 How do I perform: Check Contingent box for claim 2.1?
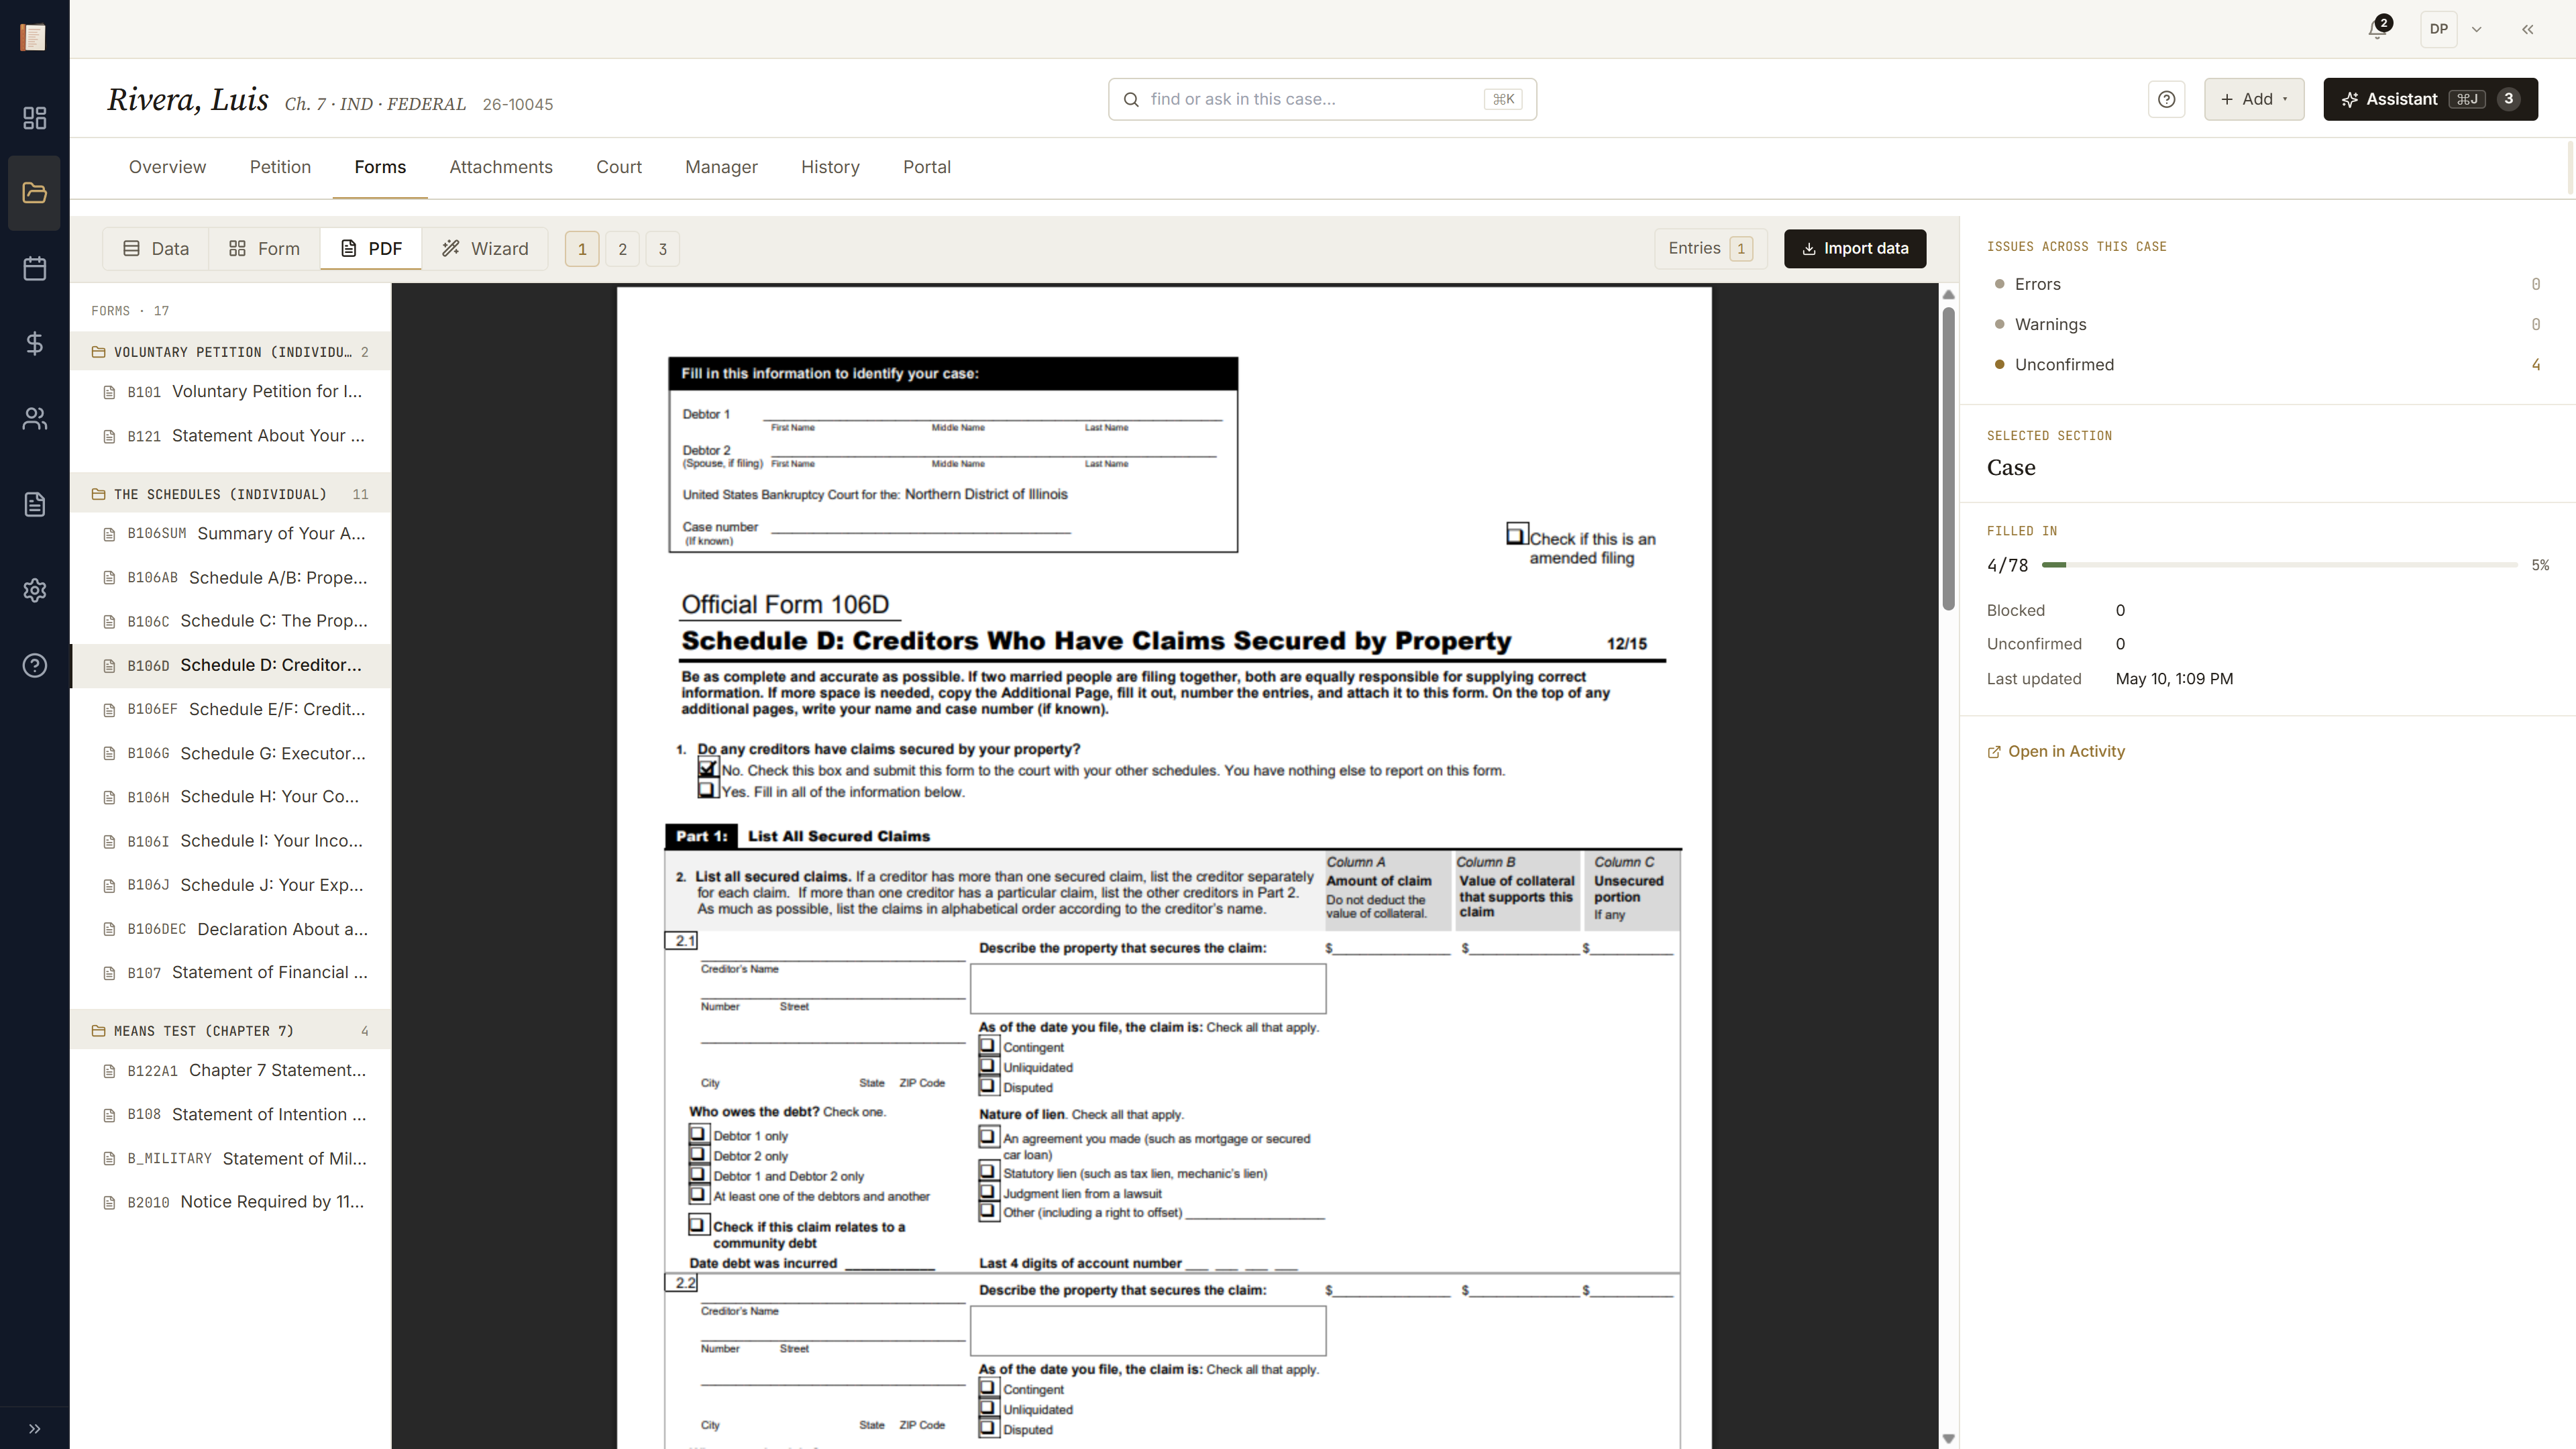point(988,1045)
